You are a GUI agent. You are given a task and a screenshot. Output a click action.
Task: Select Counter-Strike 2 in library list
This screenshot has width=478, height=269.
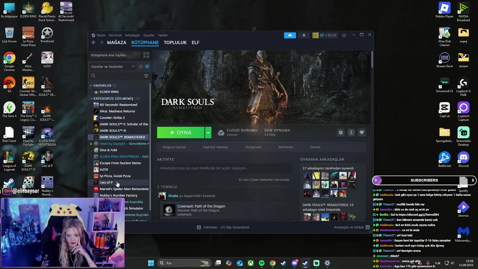pos(119,118)
